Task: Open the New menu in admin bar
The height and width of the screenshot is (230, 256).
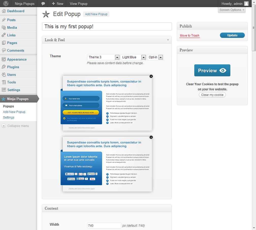Action: [x=57, y=4]
